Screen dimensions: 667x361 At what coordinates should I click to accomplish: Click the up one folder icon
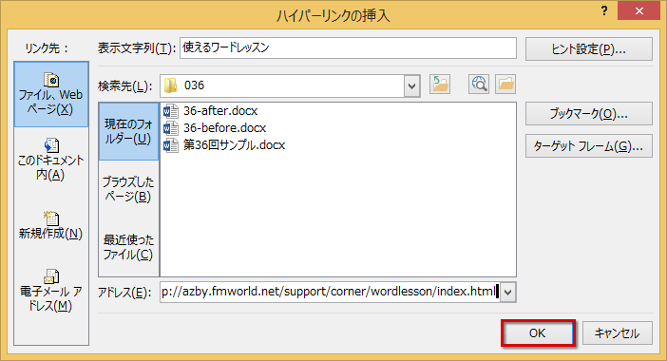(x=440, y=84)
